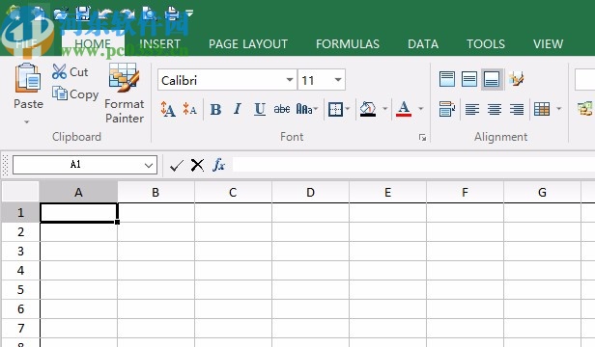Click the Redo arrow icon
This screenshot has width=595, height=347.
[x=127, y=14]
